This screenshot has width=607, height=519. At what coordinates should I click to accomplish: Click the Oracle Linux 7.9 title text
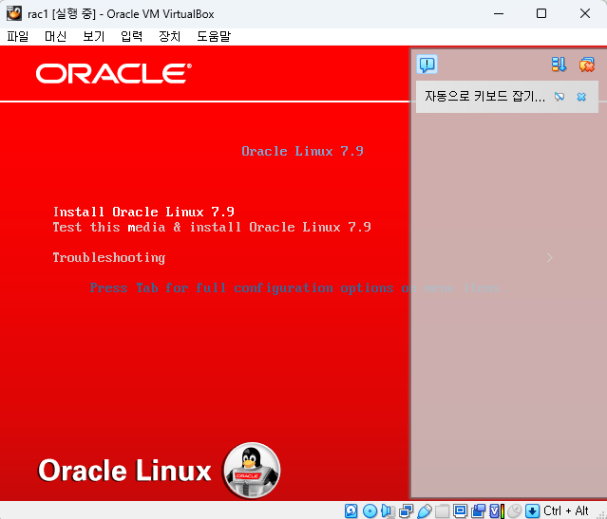tap(302, 151)
